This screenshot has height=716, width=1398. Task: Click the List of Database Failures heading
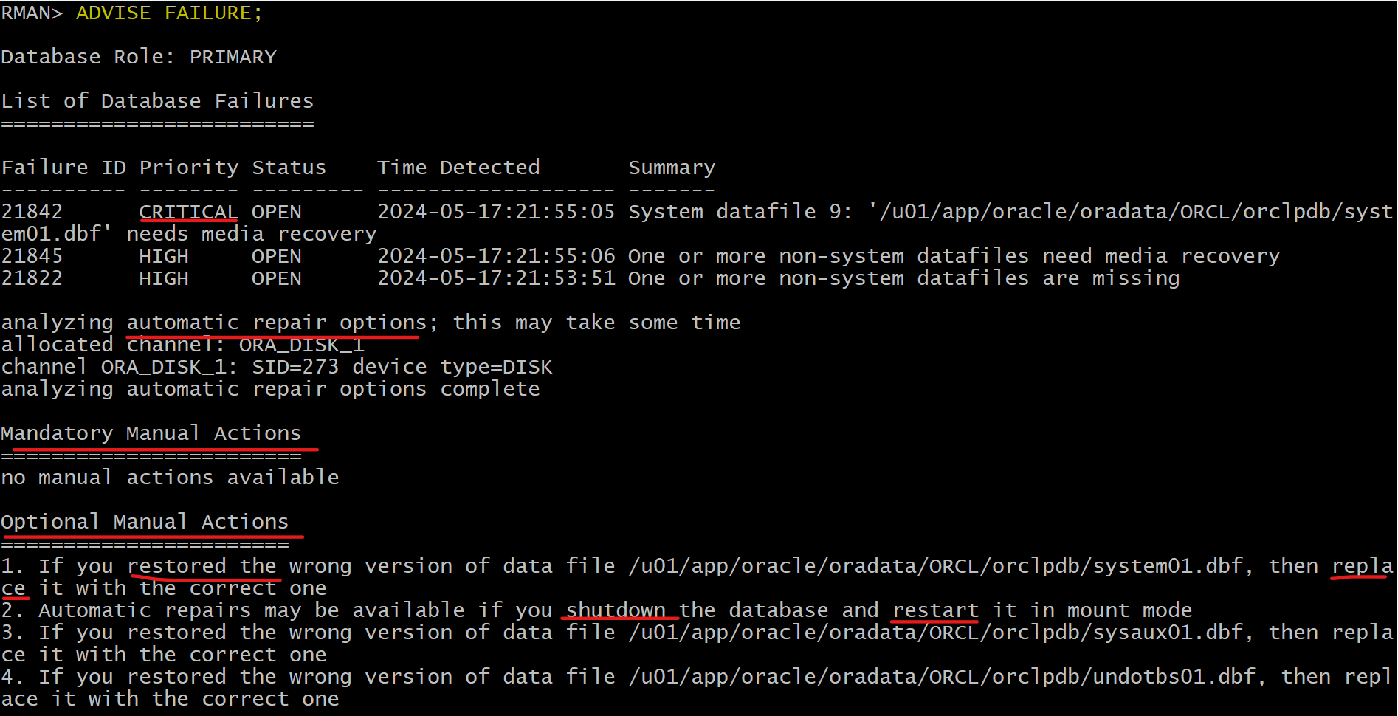(157, 101)
